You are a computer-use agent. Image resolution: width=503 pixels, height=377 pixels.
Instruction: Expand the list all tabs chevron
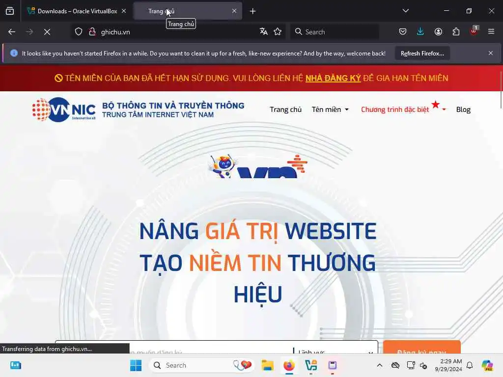(405, 11)
